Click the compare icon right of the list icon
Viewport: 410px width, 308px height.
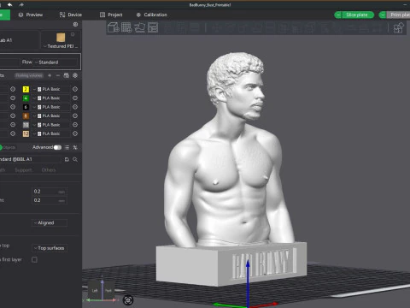(75, 147)
